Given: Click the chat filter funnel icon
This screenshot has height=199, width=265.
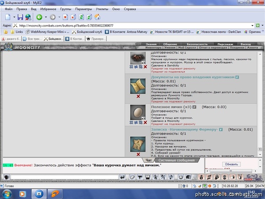Looking at the screenshot, I should (140, 177).
